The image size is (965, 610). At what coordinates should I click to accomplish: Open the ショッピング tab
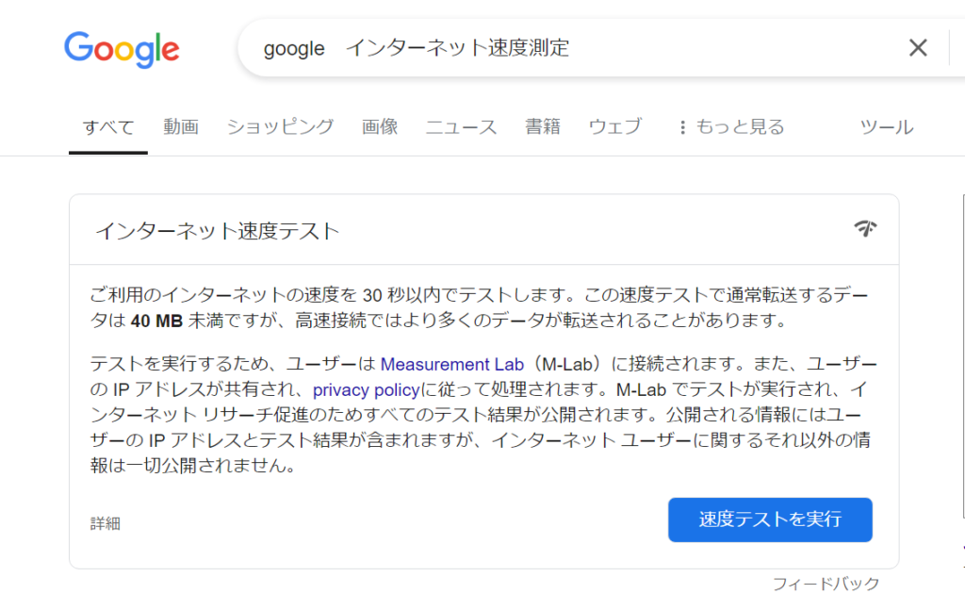[x=280, y=127]
